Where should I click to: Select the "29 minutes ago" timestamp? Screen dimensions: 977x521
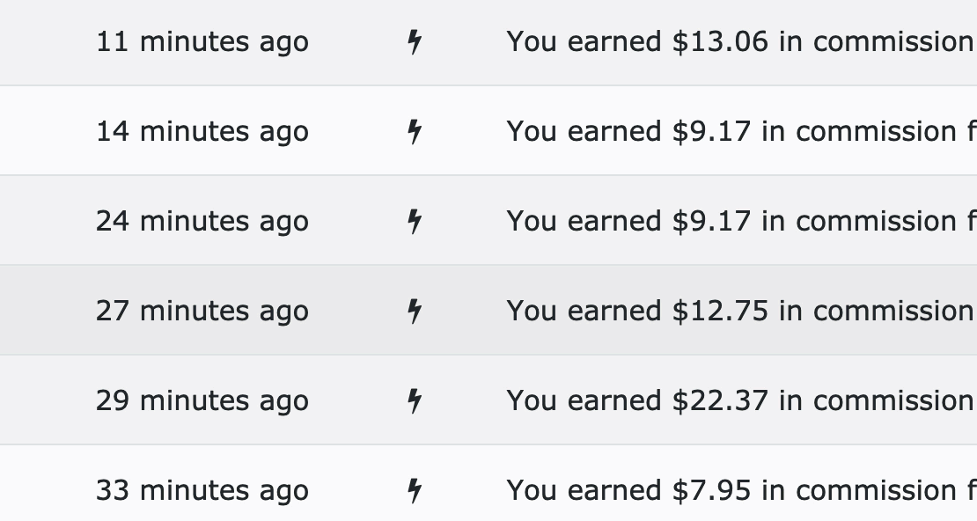point(202,401)
